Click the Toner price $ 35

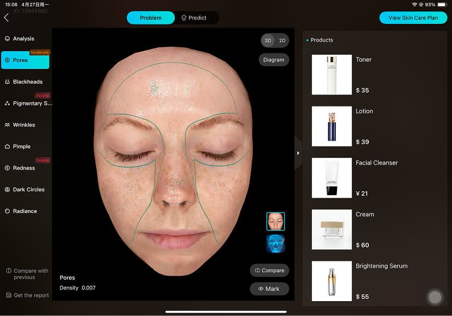point(363,90)
